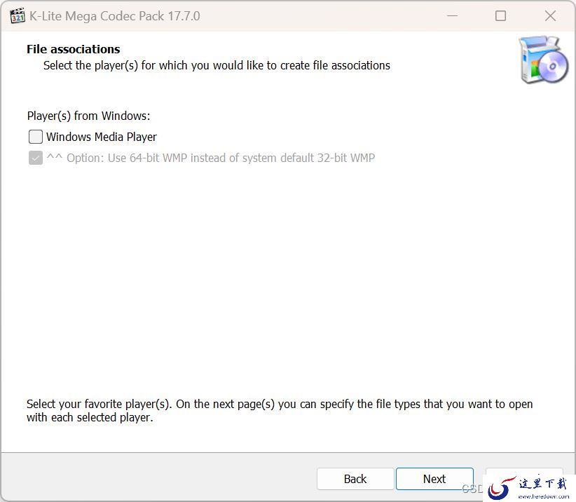
Task: Enable the Windows Media Player checkbox
Action: pos(36,137)
